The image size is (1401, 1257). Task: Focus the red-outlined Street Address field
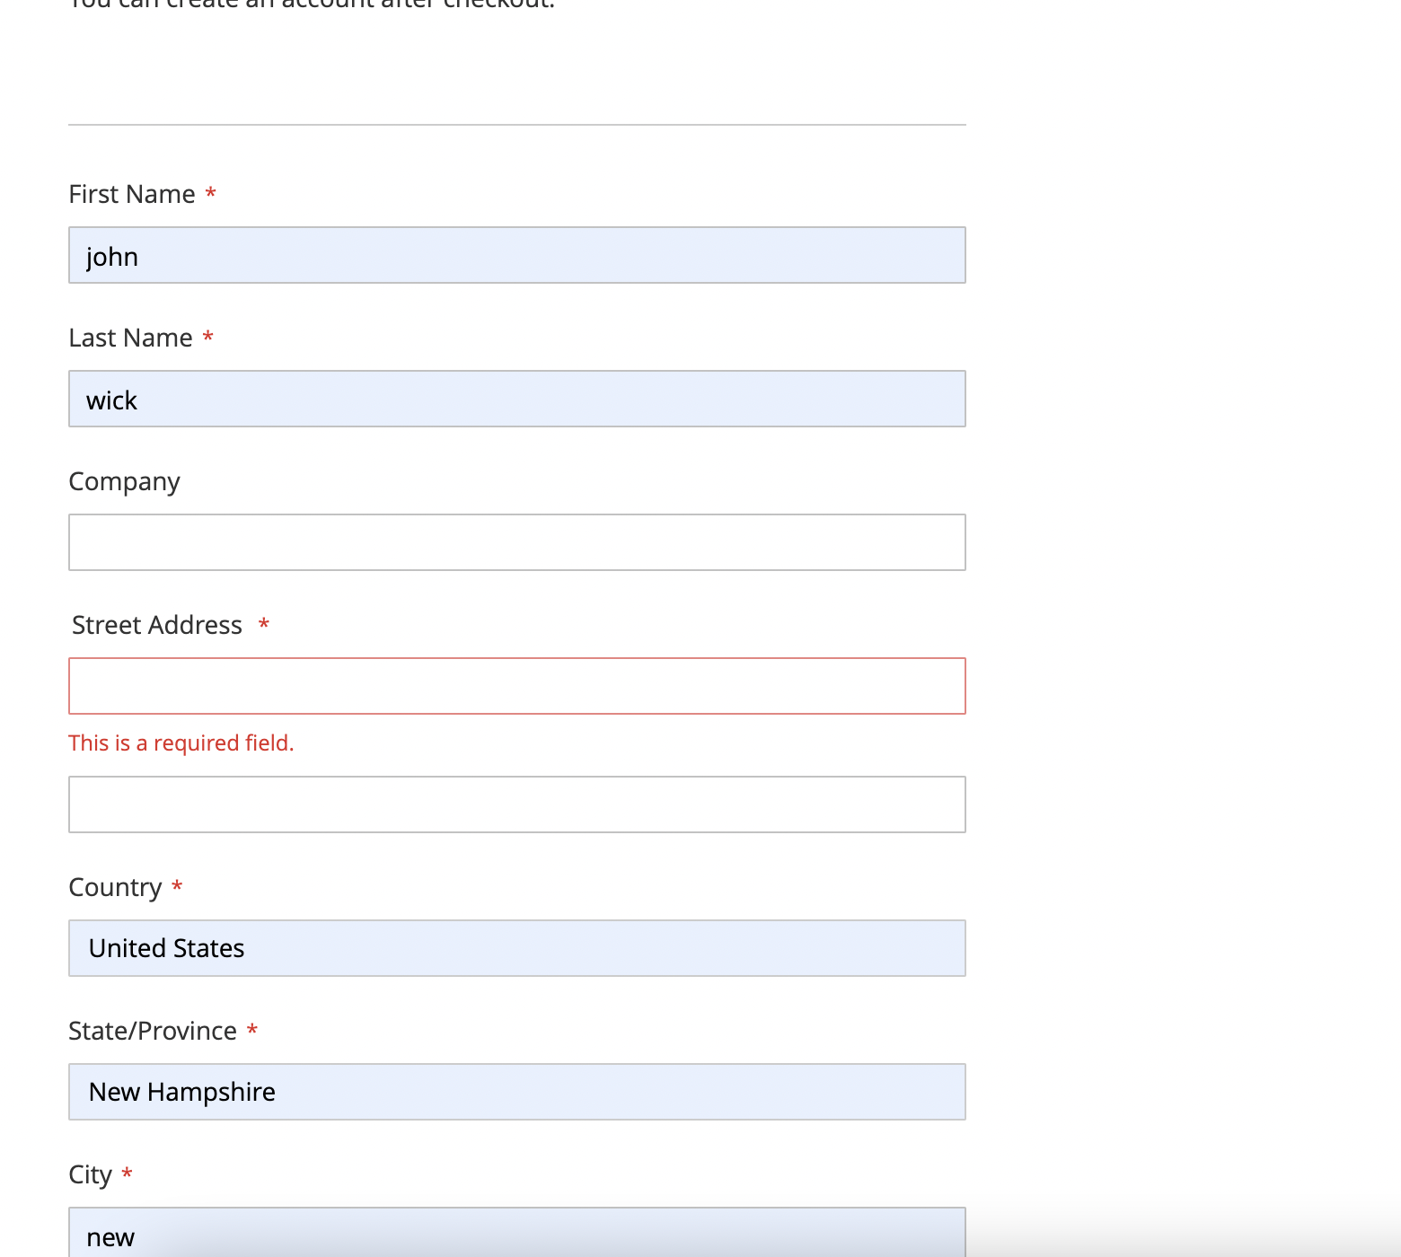(x=516, y=685)
